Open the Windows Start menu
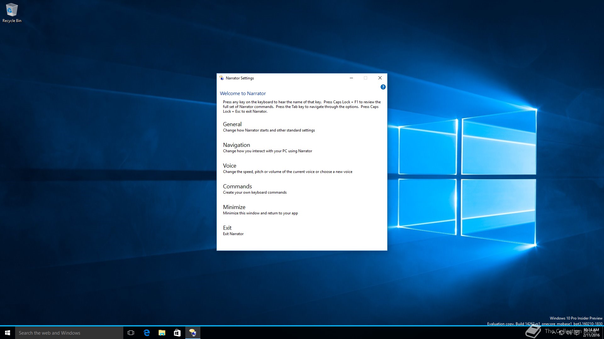The height and width of the screenshot is (339, 604). point(8,333)
